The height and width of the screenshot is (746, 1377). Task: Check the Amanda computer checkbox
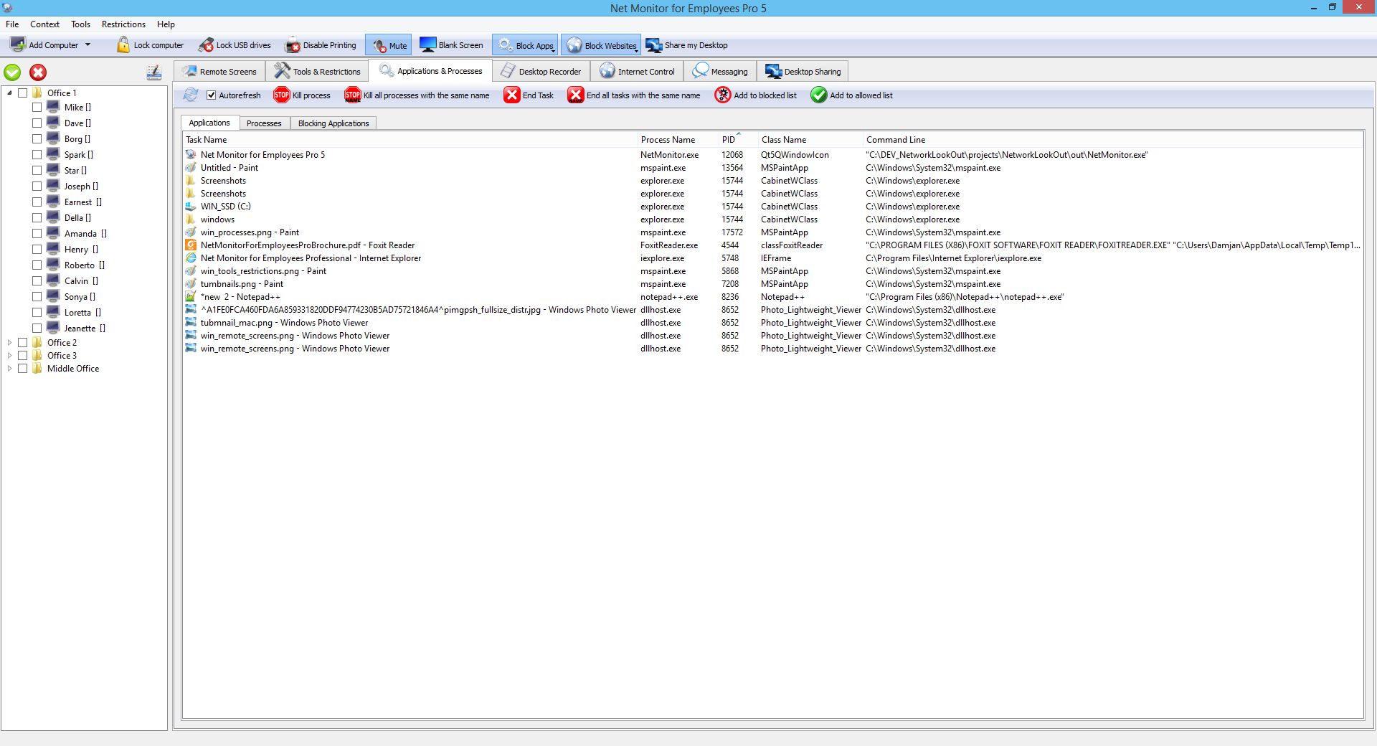(37, 233)
